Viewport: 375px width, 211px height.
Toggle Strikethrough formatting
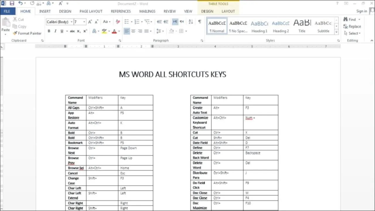(72, 31)
